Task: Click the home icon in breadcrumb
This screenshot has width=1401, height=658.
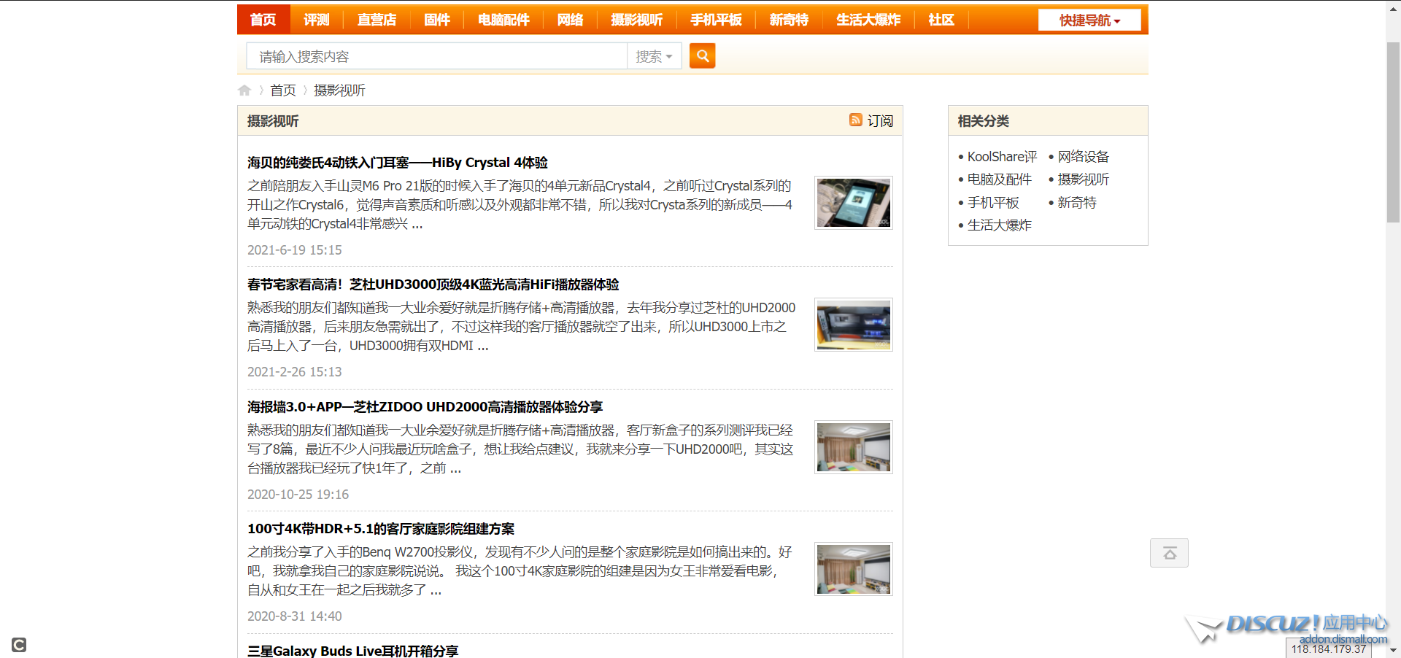Action: point(244,90)
